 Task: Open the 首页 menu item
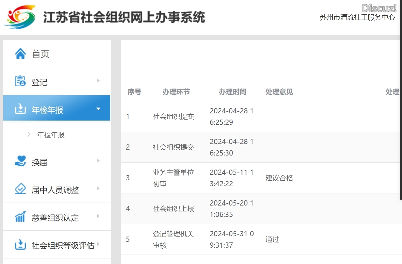click(x=41, y=54)
